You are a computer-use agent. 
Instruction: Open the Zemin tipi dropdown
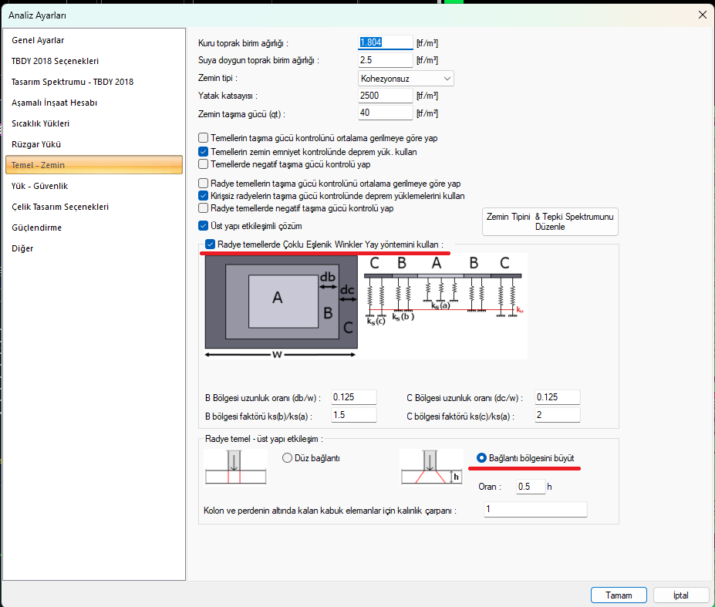(406, 79)
